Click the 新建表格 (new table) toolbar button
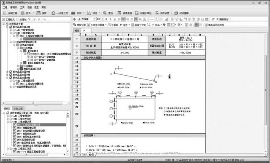270x163 pixels. click(125, 13)
